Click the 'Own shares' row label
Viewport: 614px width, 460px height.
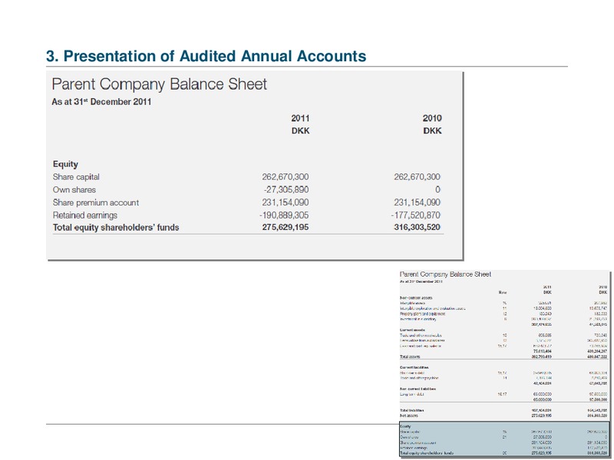(x=74, y=189)
